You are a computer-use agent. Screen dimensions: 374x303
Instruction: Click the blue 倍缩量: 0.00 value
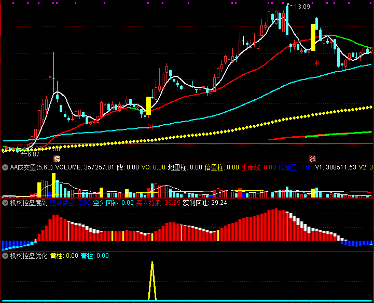click(x=296, y=167)
